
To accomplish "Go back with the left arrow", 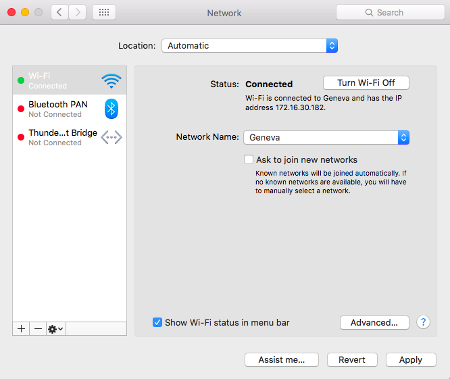I will pos(59,12).
